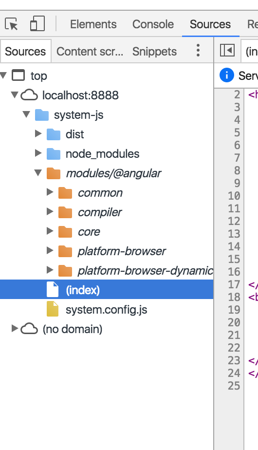The width and height of the screenshot is (258, 450).
Task: Click the localhost:8888 cloud icon
Action: coord(29,95)
